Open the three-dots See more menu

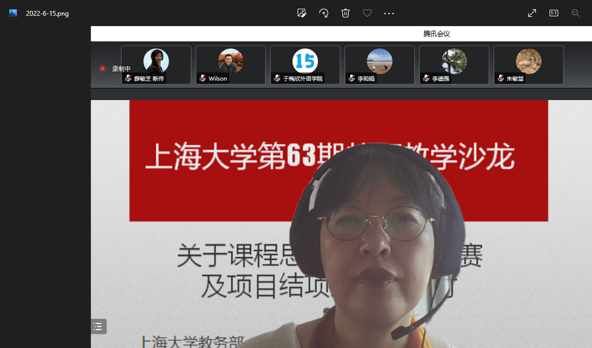tap(389, 13)
